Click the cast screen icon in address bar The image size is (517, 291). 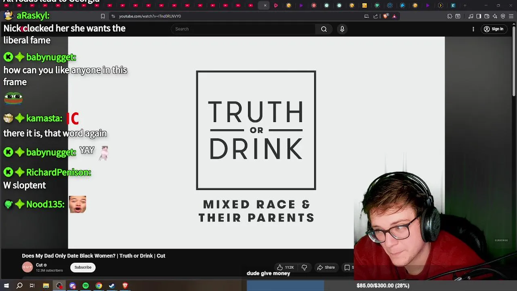pyautogui.click(x=366, y=16)
